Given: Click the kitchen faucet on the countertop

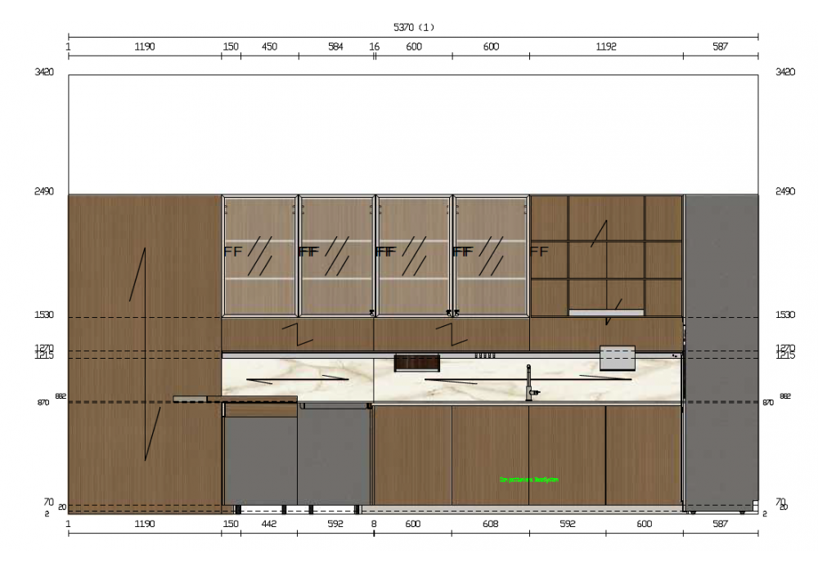Looking at the screenshot, I should 529,382.
